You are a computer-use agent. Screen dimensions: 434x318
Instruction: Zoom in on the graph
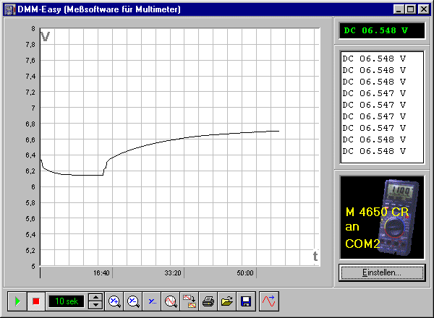[x=114, y=301]
